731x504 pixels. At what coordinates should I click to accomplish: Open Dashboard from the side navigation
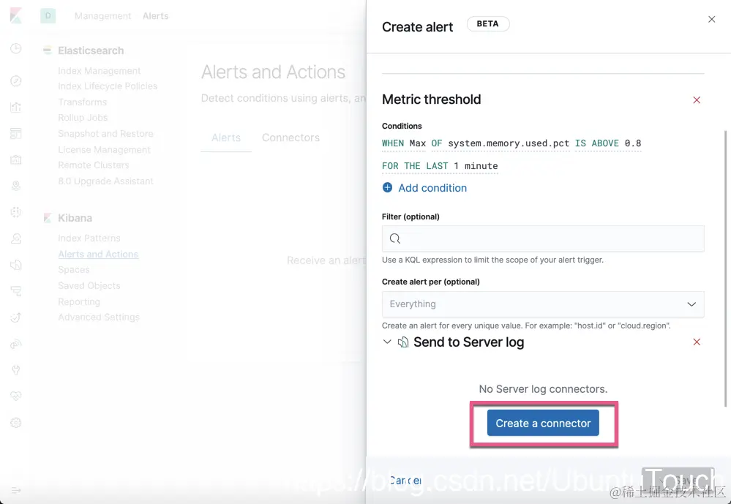16,133
